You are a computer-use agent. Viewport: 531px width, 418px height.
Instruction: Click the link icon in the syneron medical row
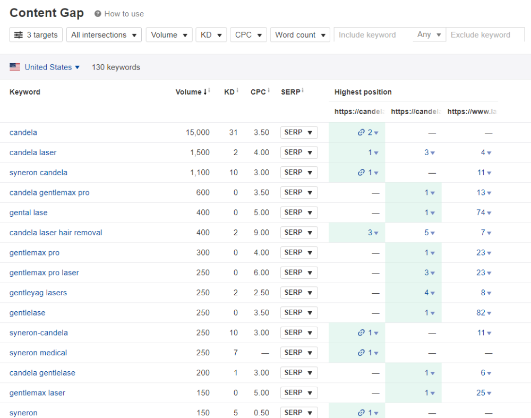coord(361,353)
